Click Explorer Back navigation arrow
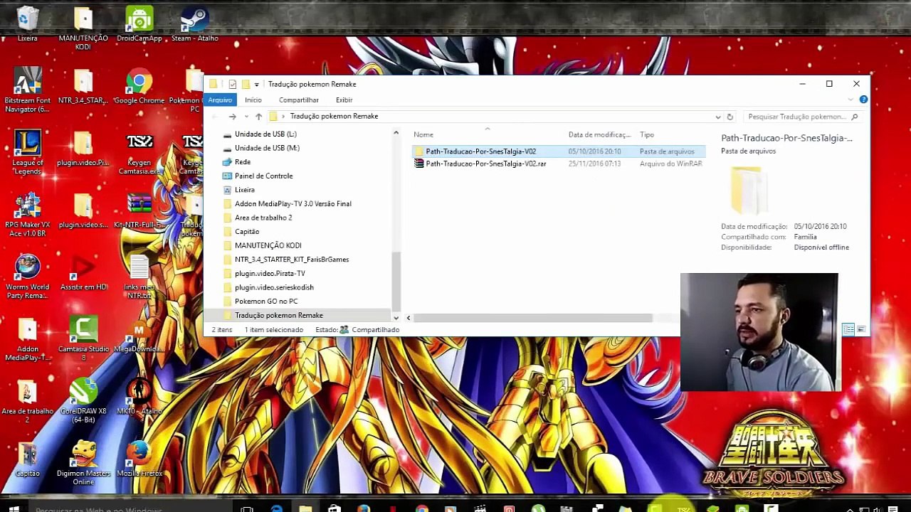The width and height of the screenshot is (911, 512). tap(214, 117)
